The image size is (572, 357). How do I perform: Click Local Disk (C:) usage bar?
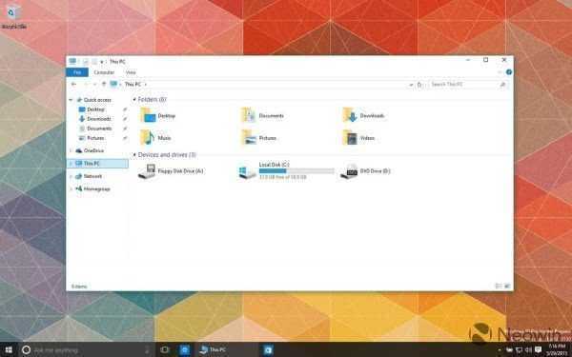click(x=296, y=170)
